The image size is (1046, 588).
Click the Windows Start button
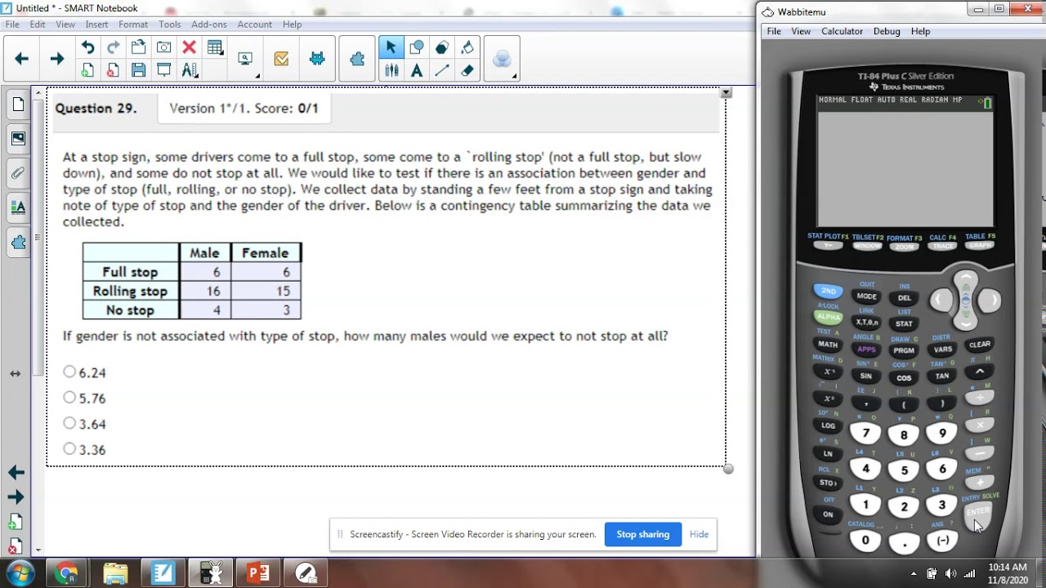coord(20,573)
